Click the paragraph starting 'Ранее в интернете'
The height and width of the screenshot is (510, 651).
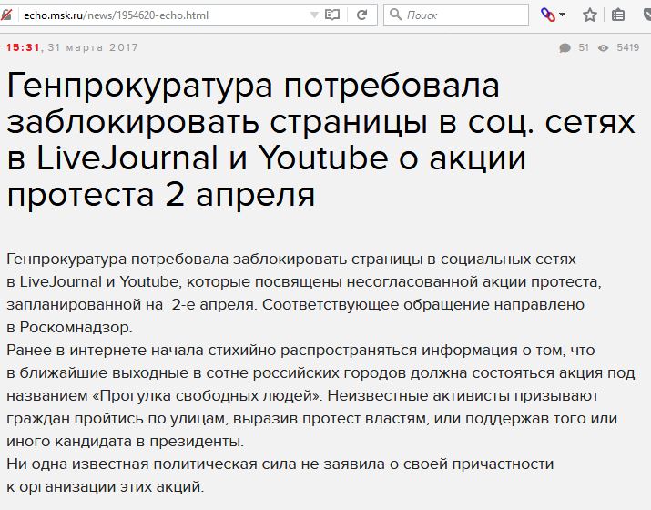[320, 396]
